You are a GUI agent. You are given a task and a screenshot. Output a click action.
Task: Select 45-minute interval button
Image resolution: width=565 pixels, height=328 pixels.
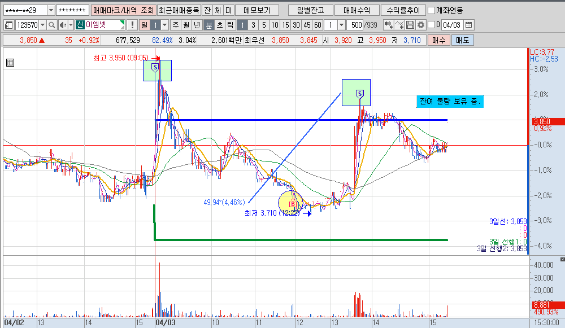point(307,25)
